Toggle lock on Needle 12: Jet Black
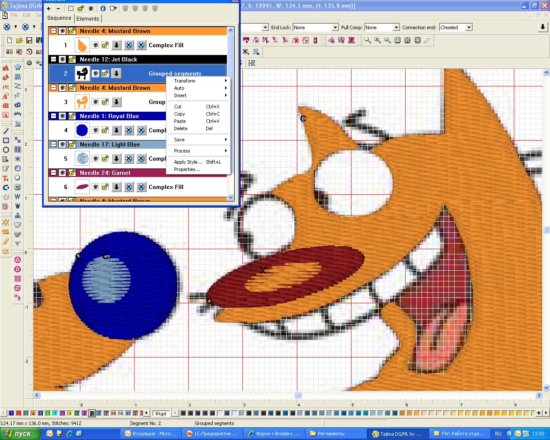Viewport: 550px width, 440px height. (x=71, y=59)
